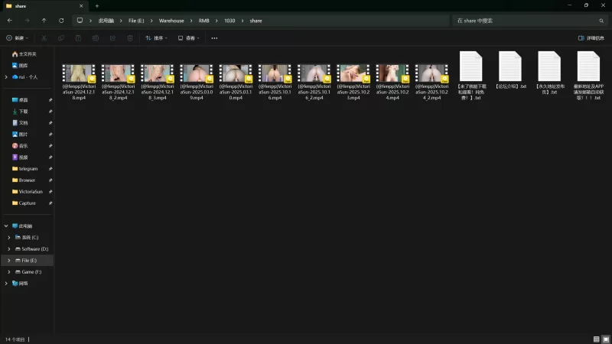Open the 查看 view dropdown
Screen dimensions: 612x344
coord(189,37)
